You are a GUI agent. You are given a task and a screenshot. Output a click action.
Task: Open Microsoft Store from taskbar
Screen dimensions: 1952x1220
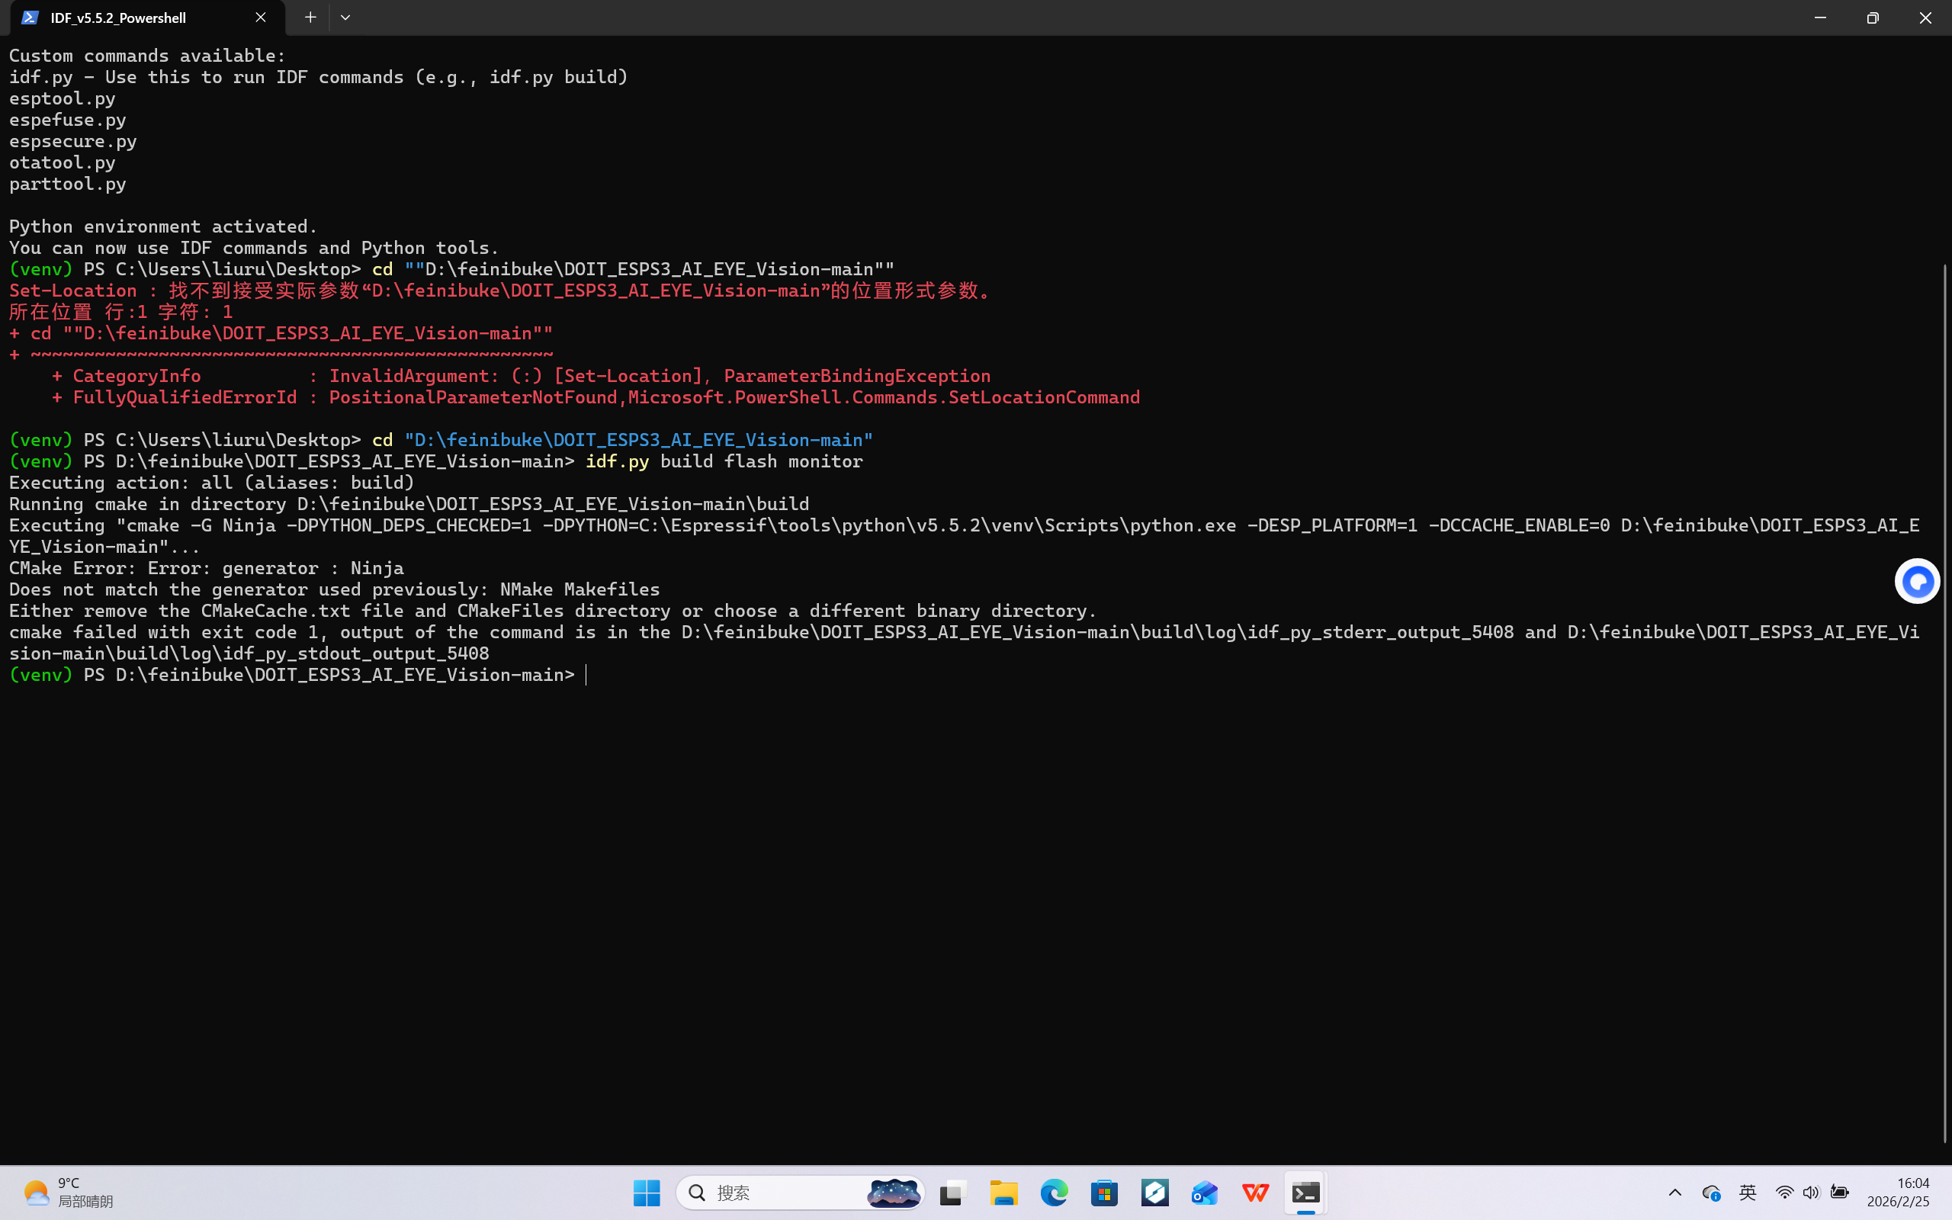point(1104,1193)
